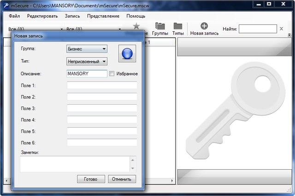Open the Тип dropdown showing Неприсвоенный
The width and height of the screenshot is (295, 196).
point(87,61)
